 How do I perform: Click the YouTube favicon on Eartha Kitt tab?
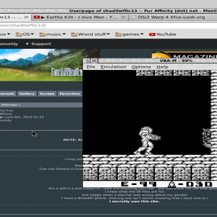pyautogui.click(x=37, y=17)
